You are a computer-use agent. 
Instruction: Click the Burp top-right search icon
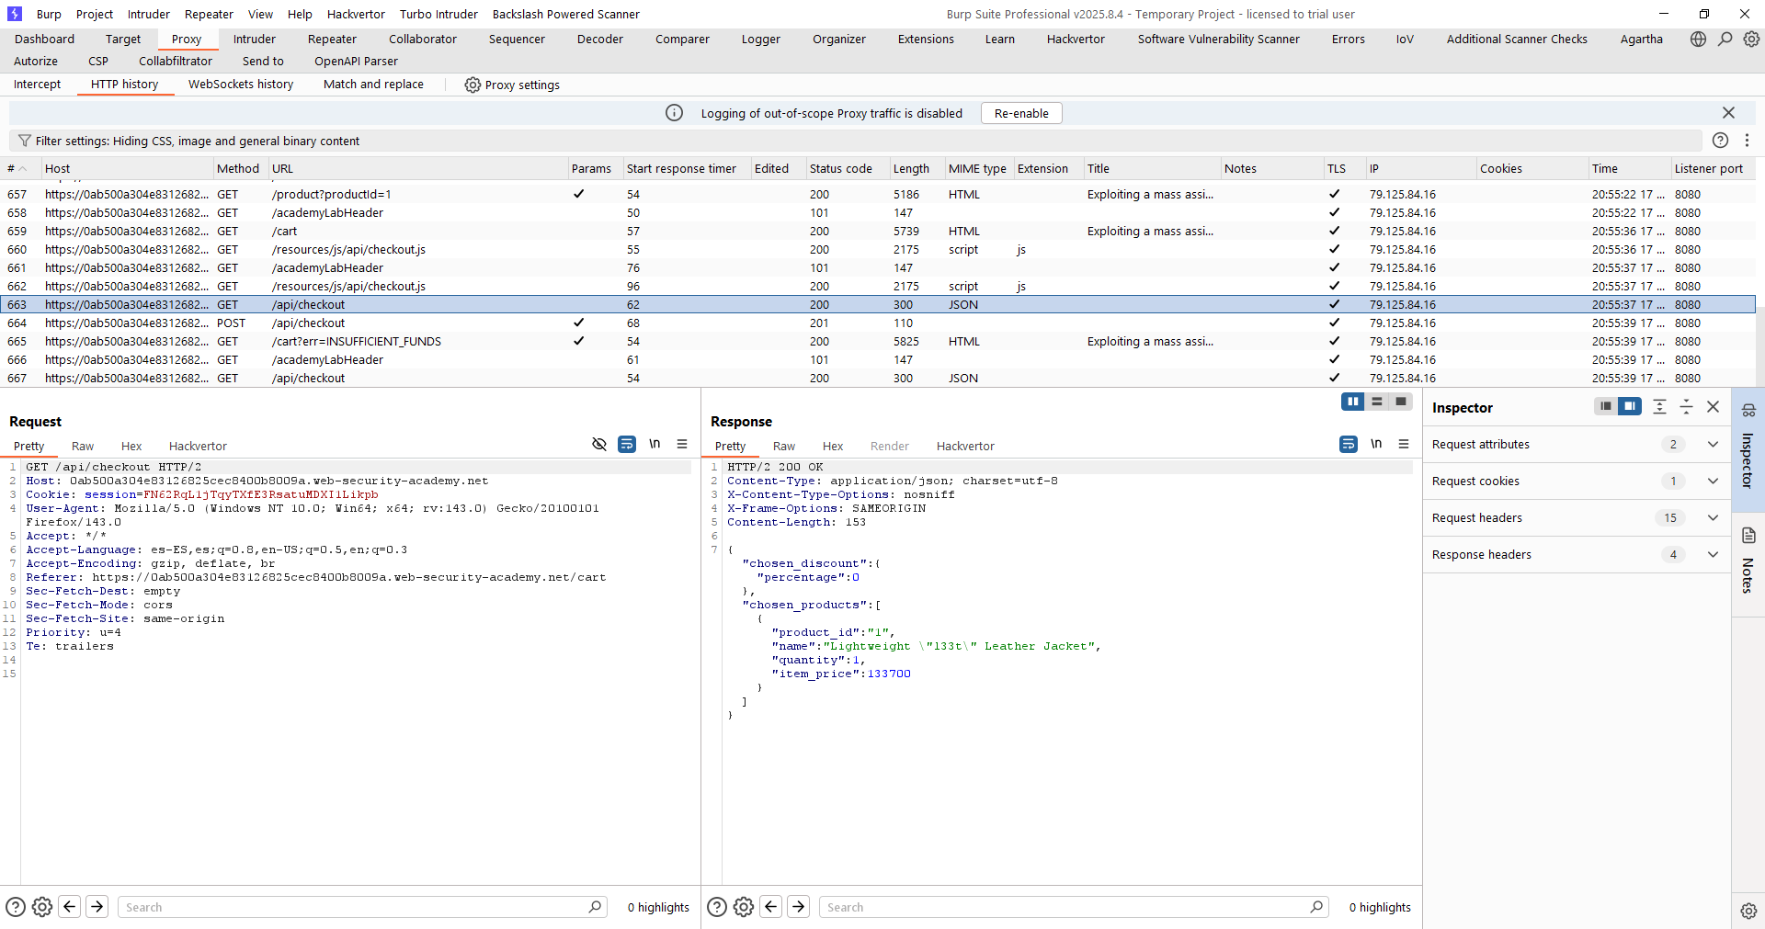1725,39
